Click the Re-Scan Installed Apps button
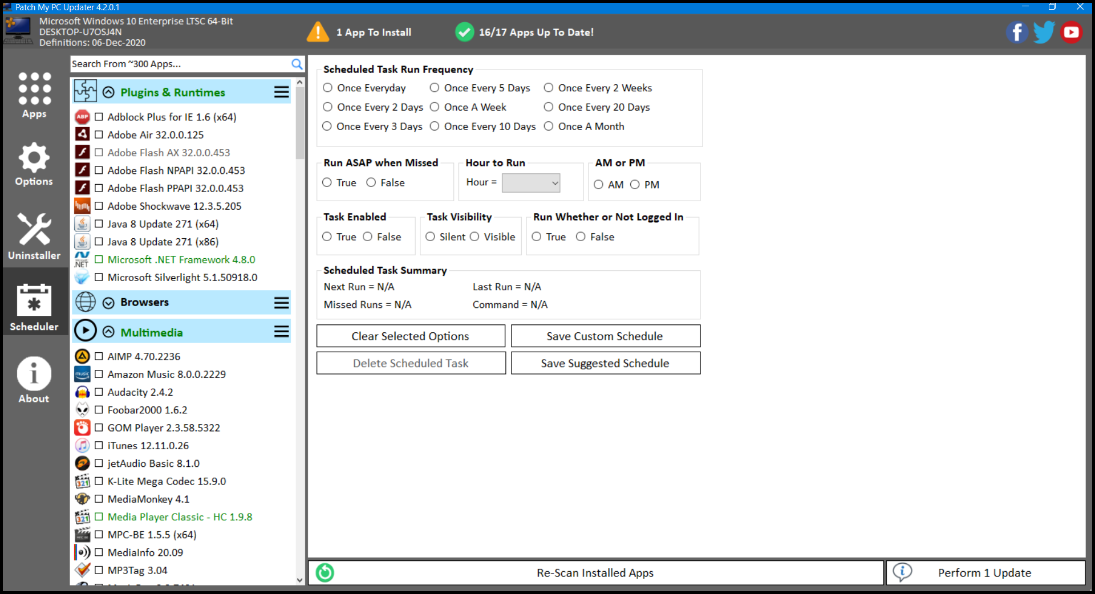The image size is (1095, 594). [595, 572]
